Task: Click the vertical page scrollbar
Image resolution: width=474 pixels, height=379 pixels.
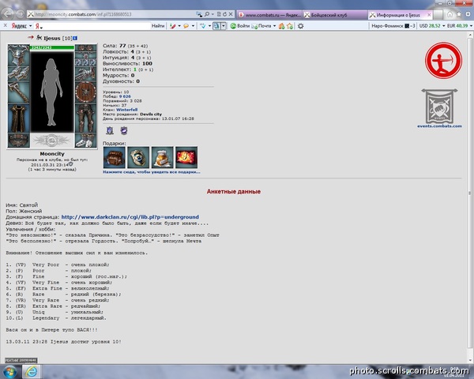Action: tap(469, 197)
